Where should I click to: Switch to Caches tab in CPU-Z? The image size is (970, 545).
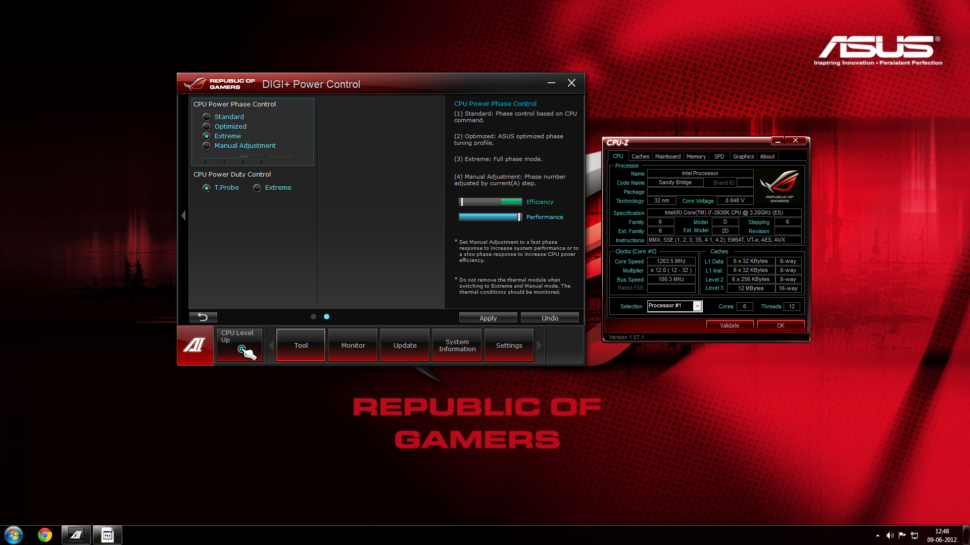[640, 156]
